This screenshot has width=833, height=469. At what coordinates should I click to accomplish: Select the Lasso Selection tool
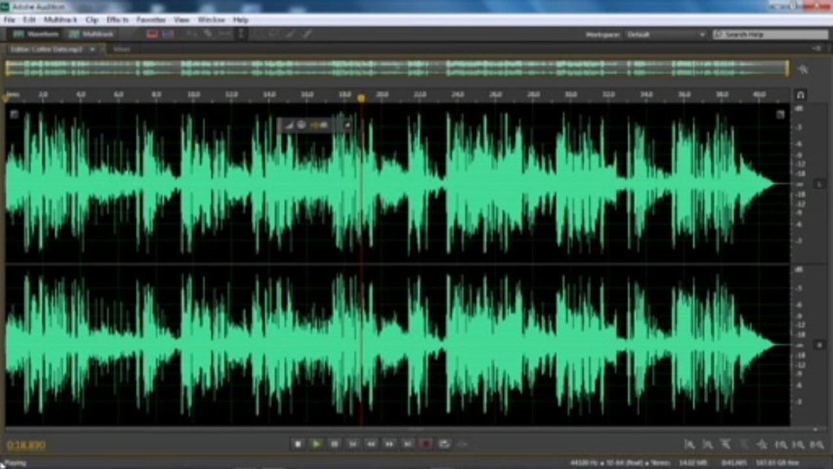(274, 34)
